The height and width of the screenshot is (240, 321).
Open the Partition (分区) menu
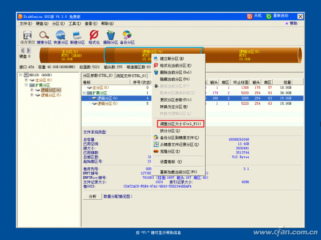(59, 24)
